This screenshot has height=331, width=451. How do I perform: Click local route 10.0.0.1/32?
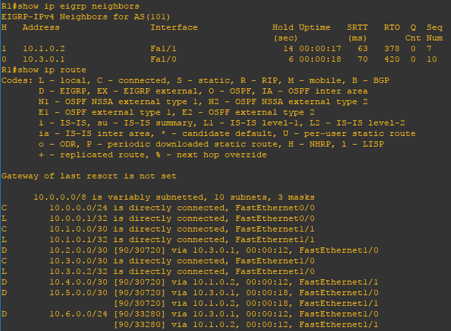click(x=158, y=219)
